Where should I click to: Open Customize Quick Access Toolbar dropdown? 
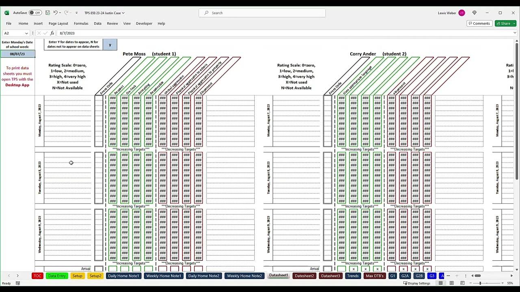pos(76,13)
